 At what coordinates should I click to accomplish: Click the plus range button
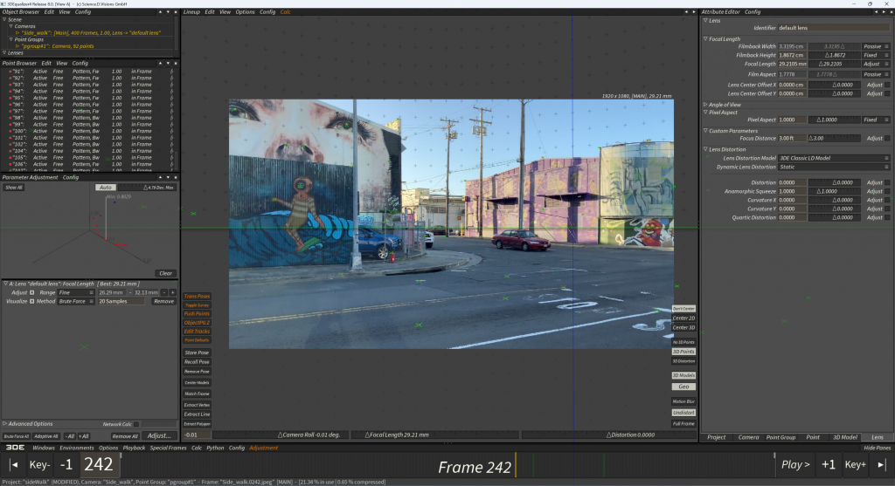[x=172, y=292]
